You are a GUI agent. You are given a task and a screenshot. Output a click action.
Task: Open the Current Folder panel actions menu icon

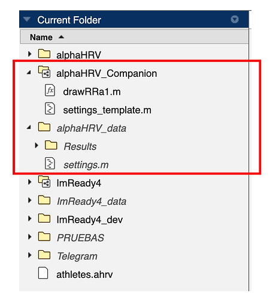pos(235,19)
